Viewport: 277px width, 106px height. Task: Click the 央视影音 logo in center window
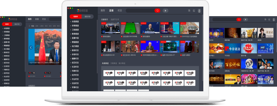(82, 11)
